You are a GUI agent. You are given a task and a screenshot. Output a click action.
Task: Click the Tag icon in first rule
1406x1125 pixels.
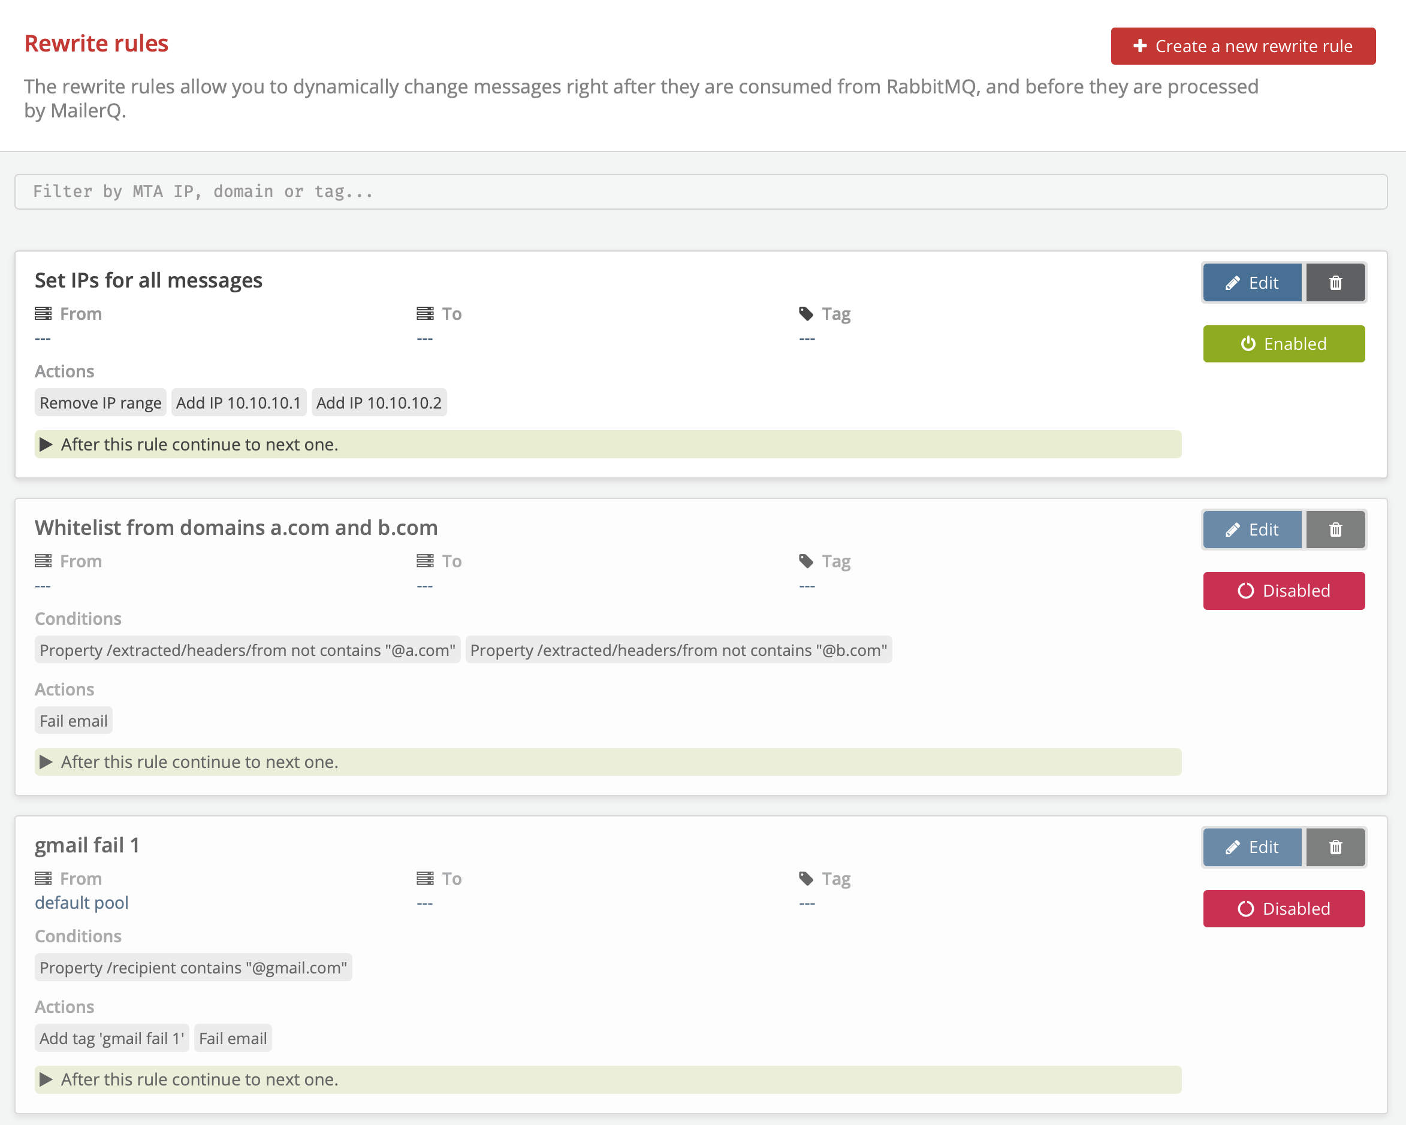(806, 314)
